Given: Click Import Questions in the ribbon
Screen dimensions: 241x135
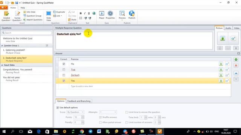Looking at the screenshot, I should point(33,20).
